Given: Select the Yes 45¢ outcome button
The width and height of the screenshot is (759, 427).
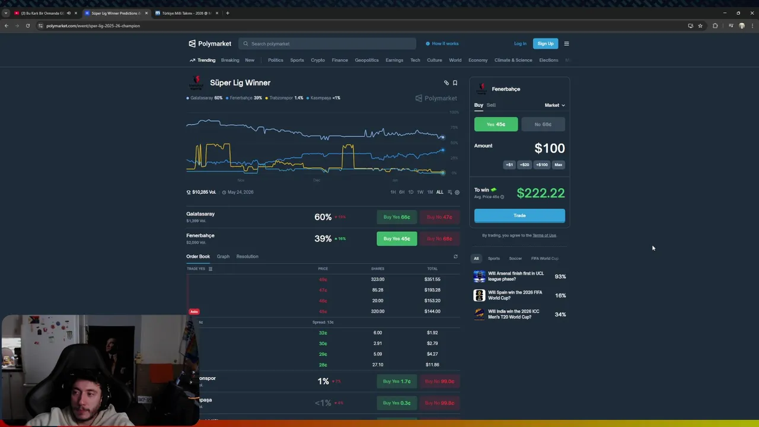Looking at the screenshot, I should (496, 125).
